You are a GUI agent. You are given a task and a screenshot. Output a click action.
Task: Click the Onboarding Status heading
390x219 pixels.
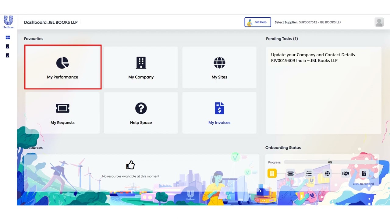[283, 148]
